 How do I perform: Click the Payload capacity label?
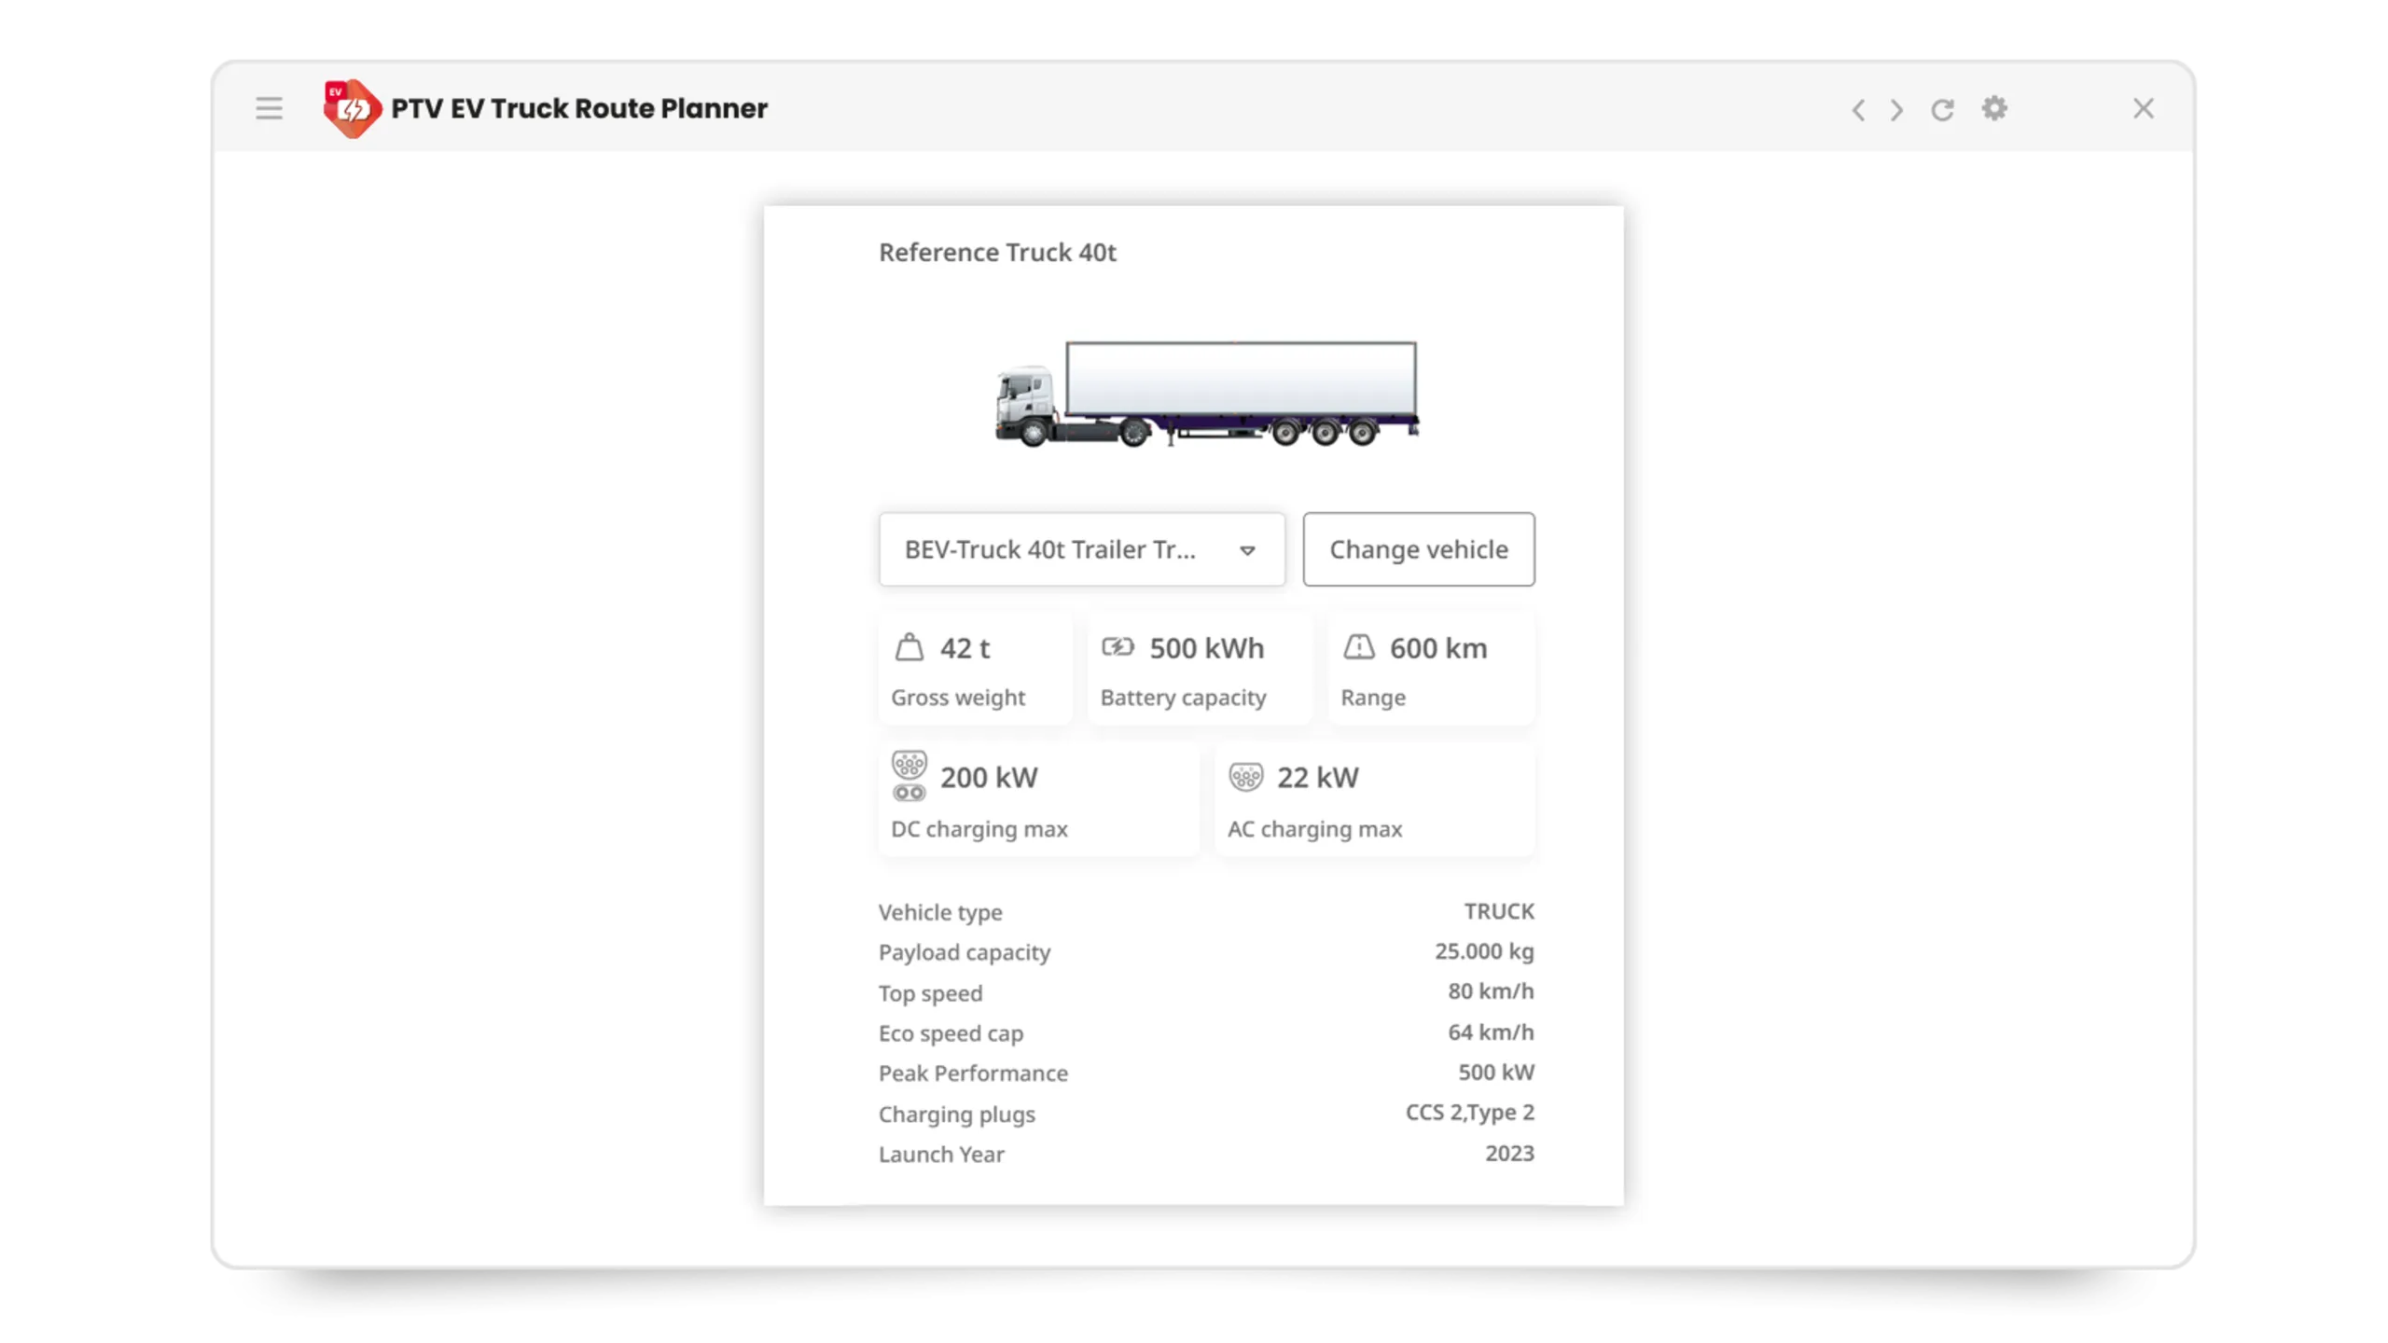pos(965,952)
